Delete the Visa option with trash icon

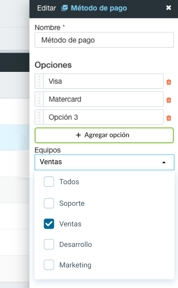pyautogui.click(x=169, y=82)
